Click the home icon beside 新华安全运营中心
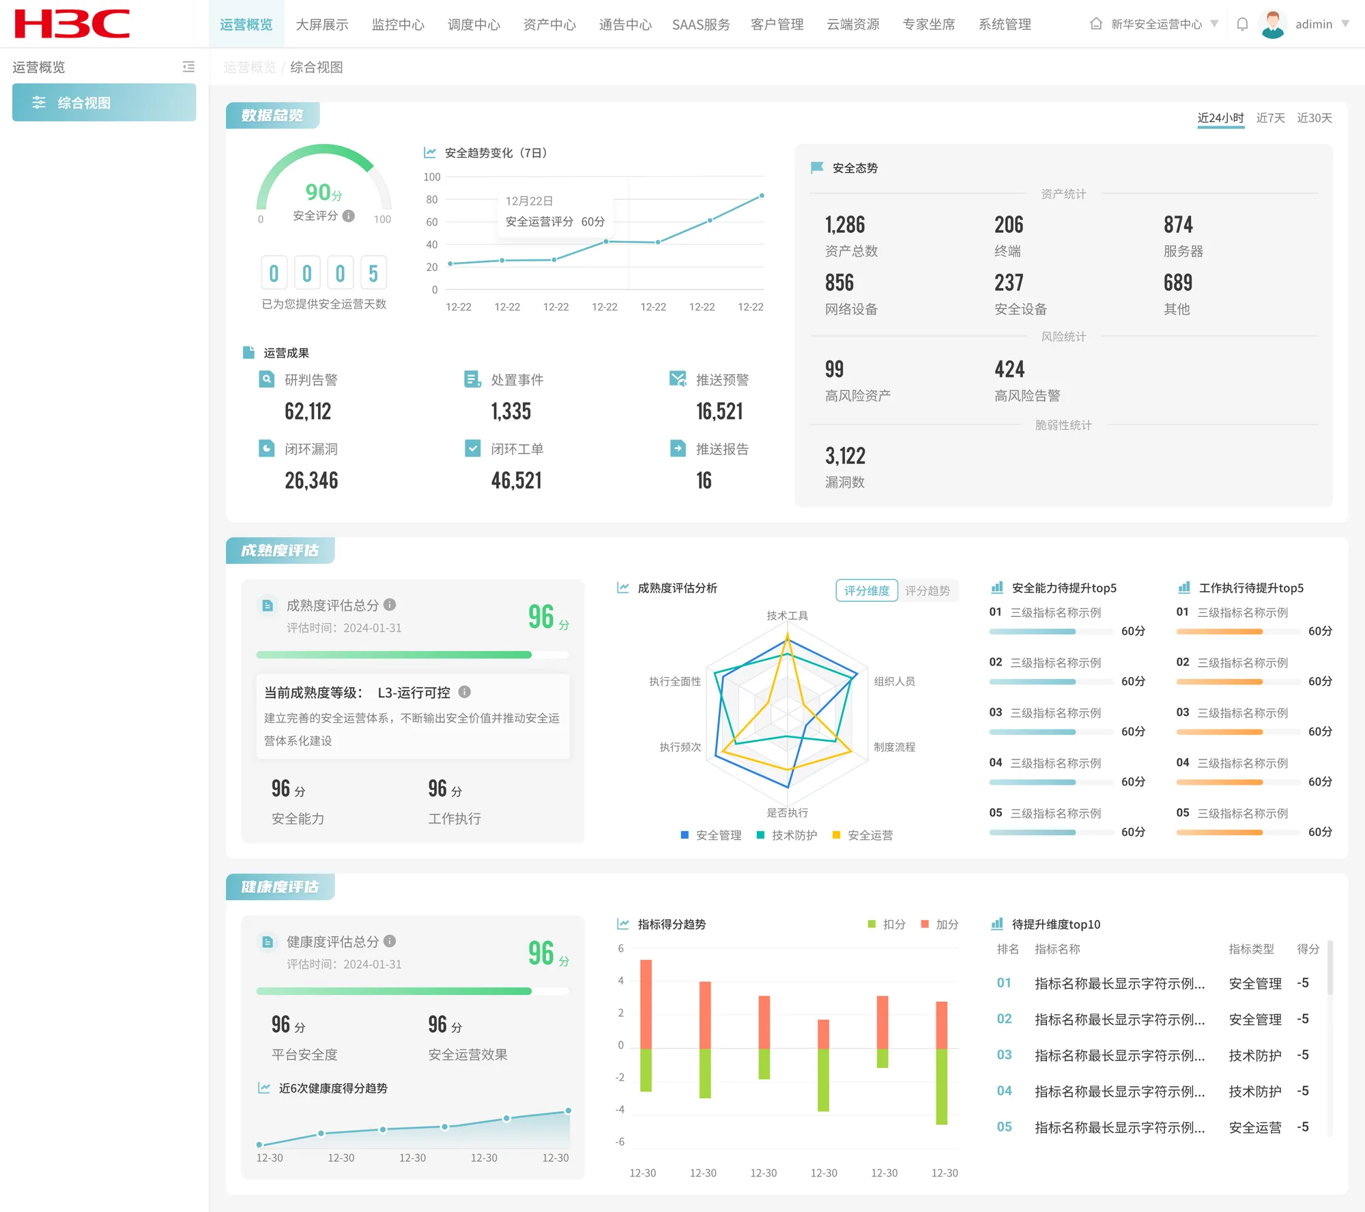The height and width of the screenshot is (1212, 1365). (x=1096, y=24)
